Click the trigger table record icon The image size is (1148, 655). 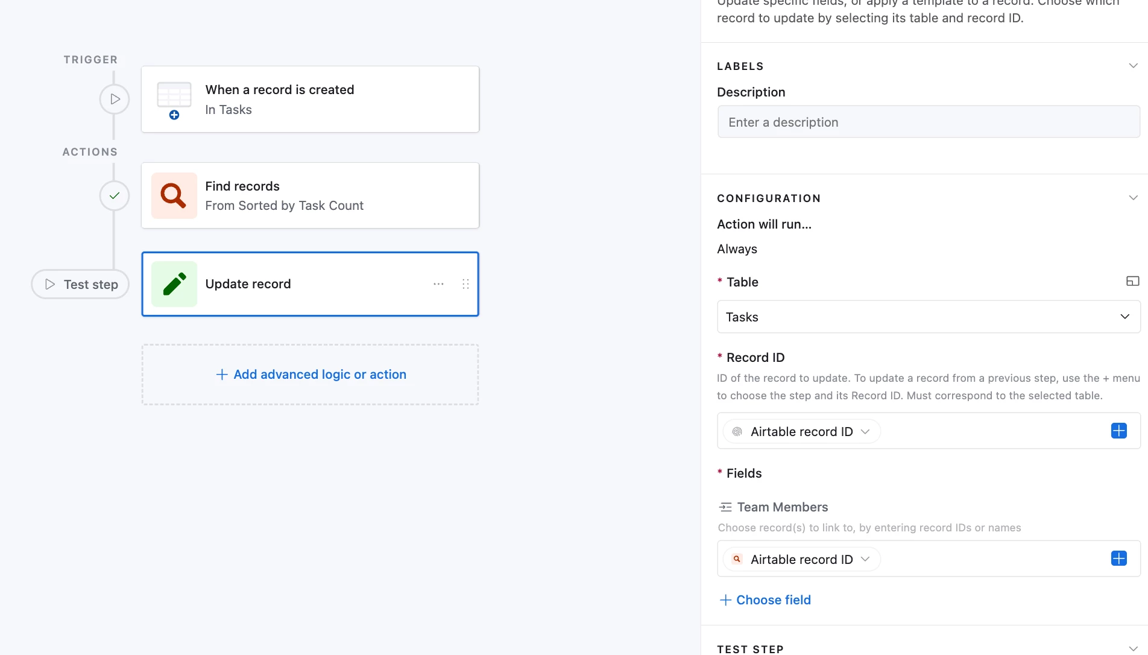pyautogui.click(x=174, y=100)
